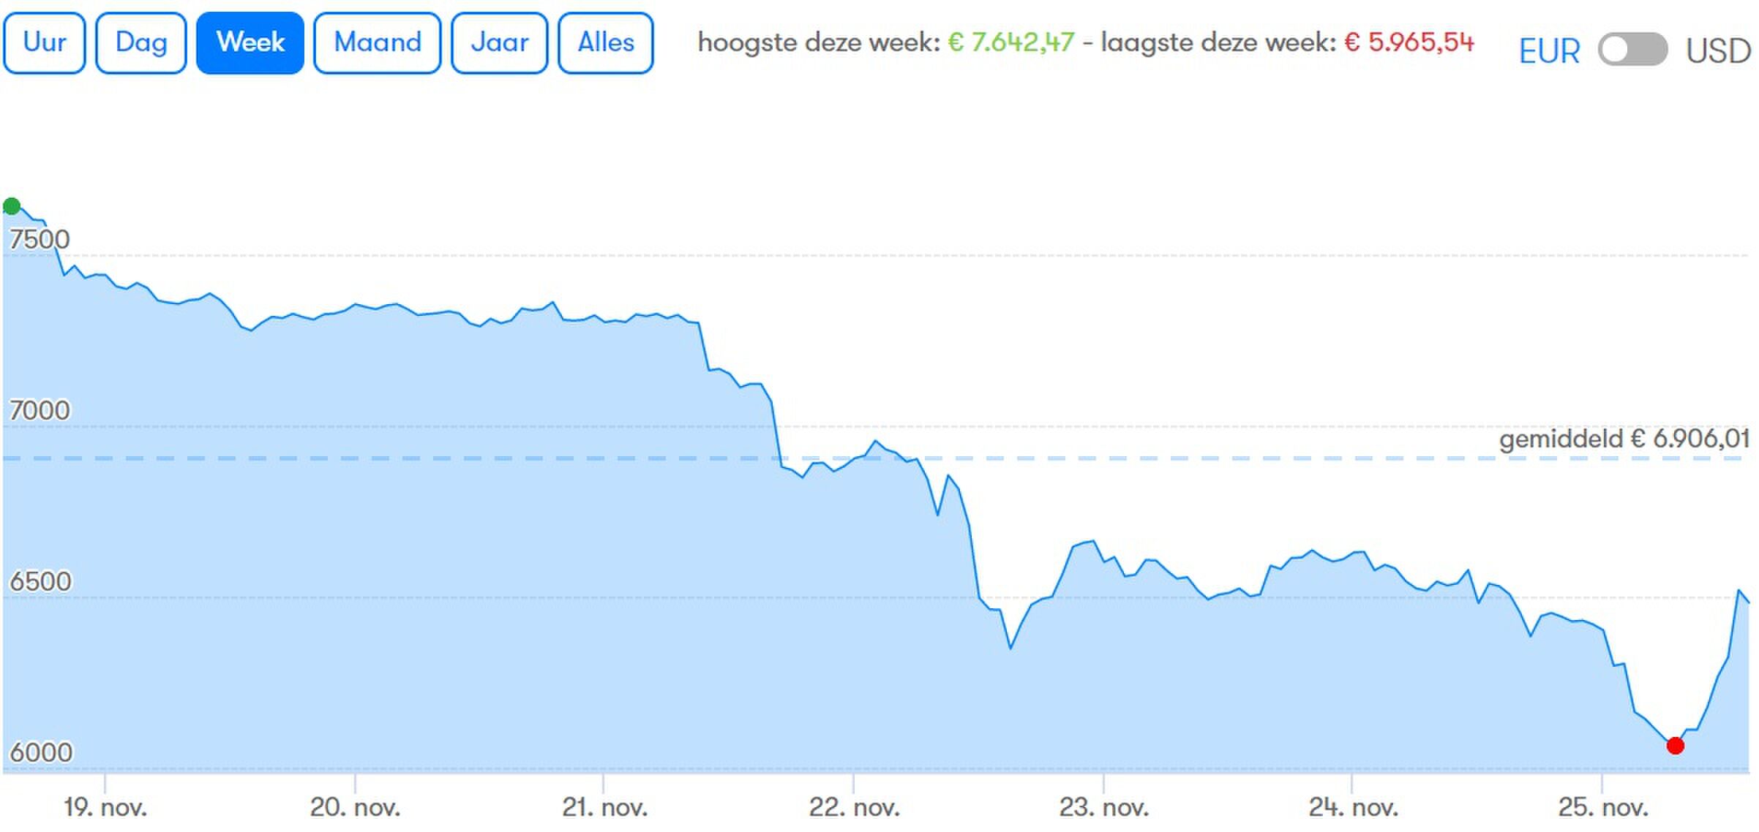Click the gemiddeld € 6.906,01 average label
Screen dimensions: 1759x832
tap(1624, 439)
